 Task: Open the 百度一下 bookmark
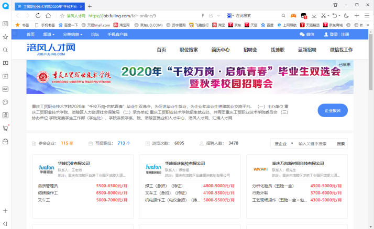68,25
